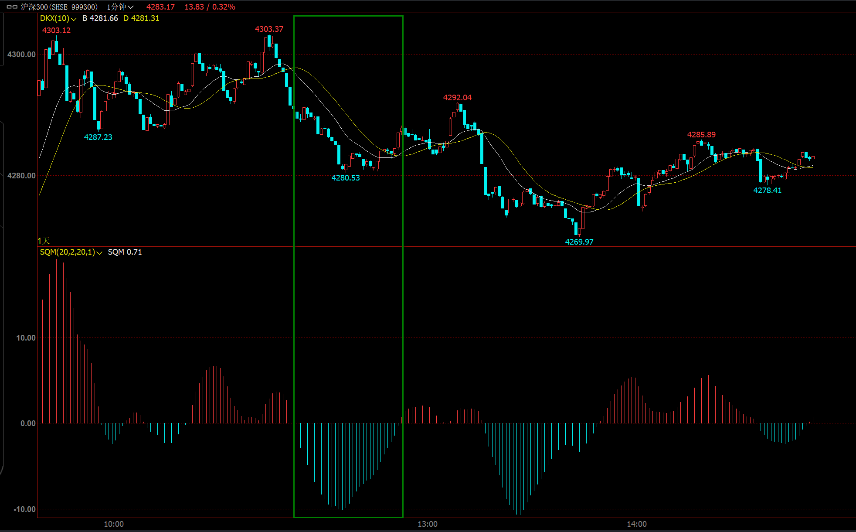Click the 4303.37 high price label
856x532 pixels.
click(269, 29)
